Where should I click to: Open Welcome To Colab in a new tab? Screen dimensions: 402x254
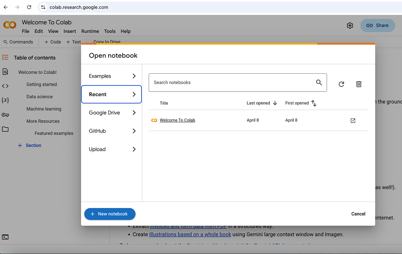tap(353, 120)
